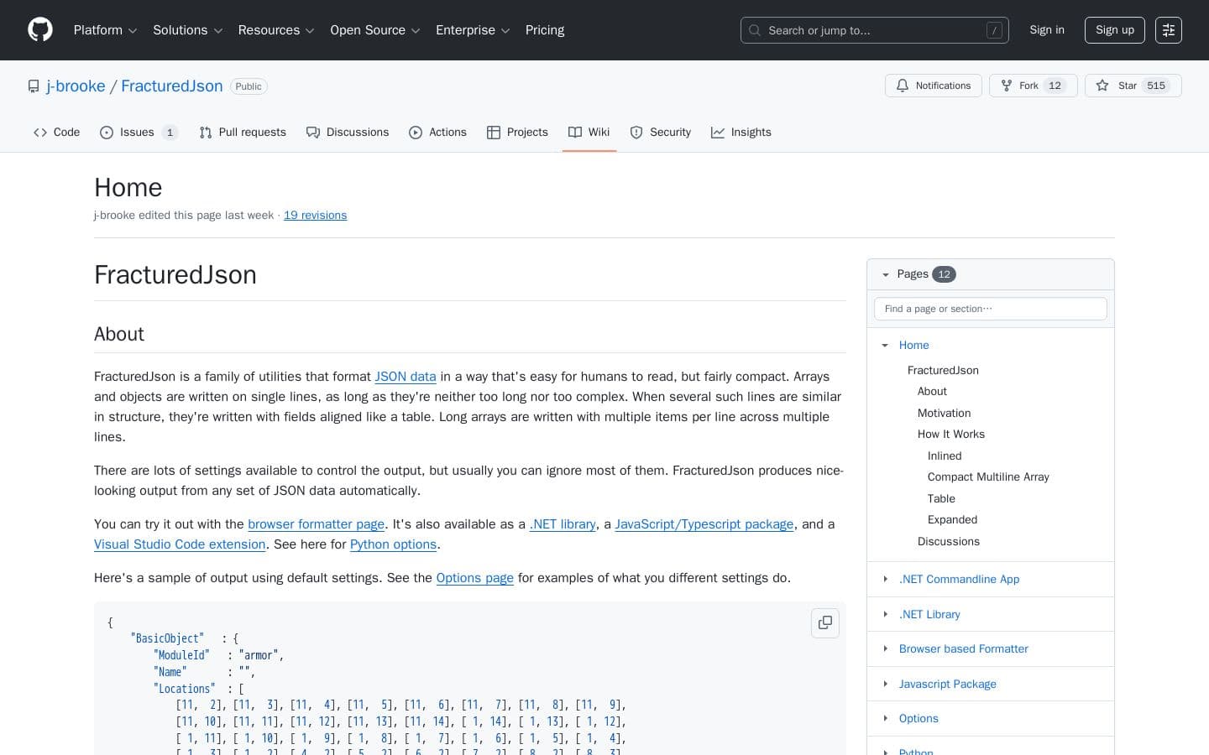Expand the Options page entry
Image resolution: width=1209 pixels, height=755 pixels.
(x=885, y=718)
